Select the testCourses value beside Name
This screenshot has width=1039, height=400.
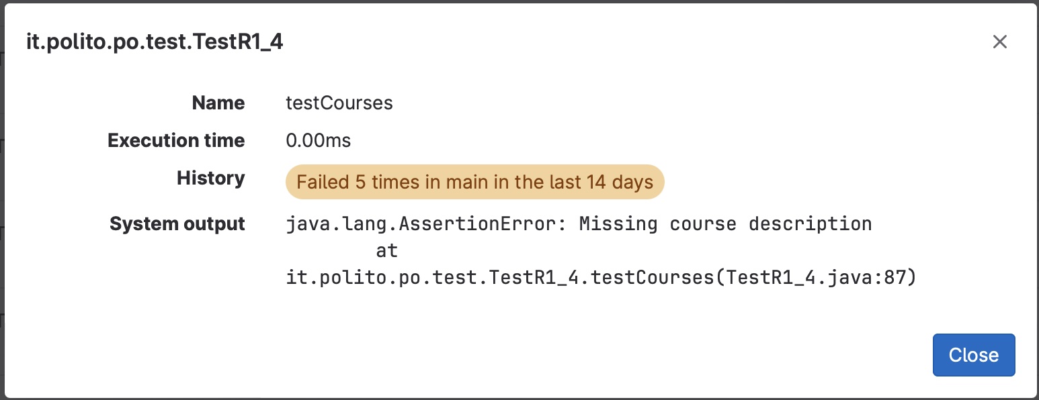[339, 103]
